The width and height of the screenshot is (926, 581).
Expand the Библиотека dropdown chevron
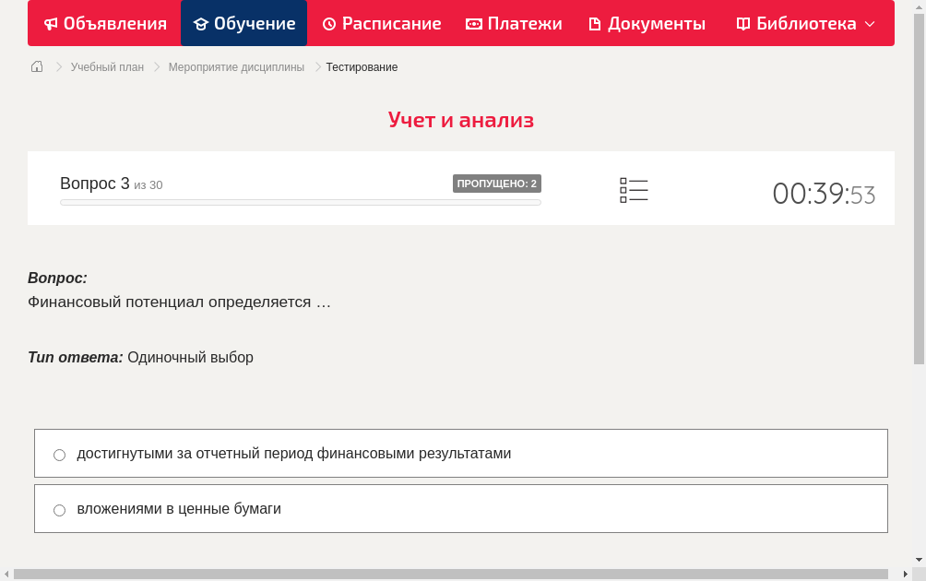click(869, 26)
